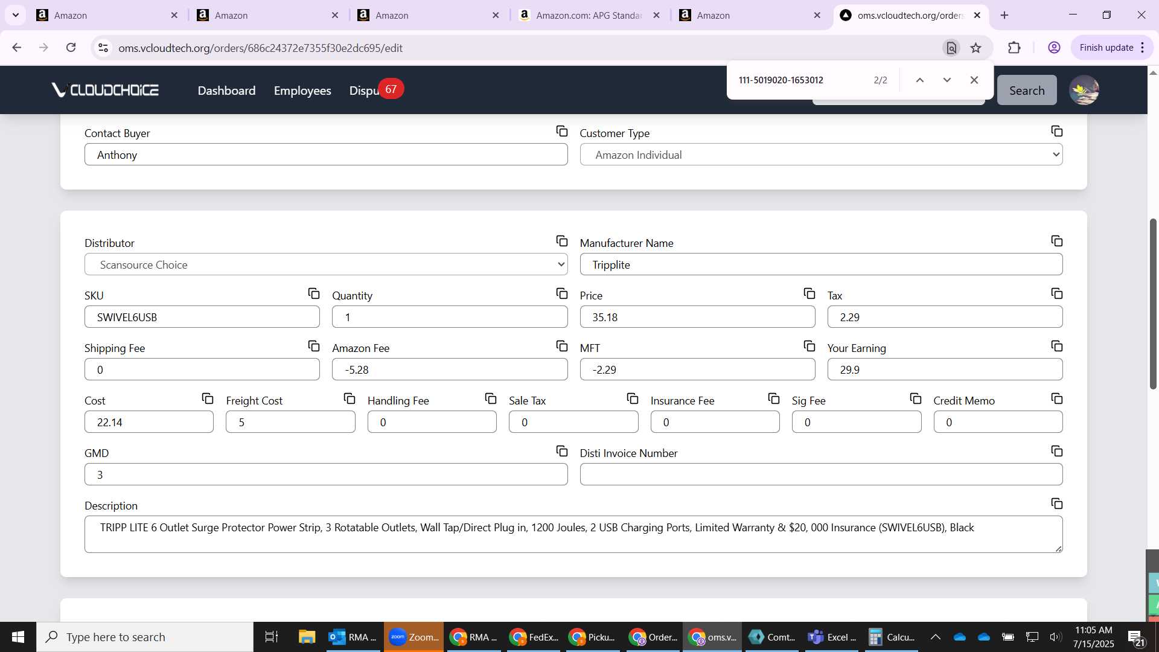This screenshot has height=652, width=1159.
Task: Reload the current page
Action: point(71,48)
